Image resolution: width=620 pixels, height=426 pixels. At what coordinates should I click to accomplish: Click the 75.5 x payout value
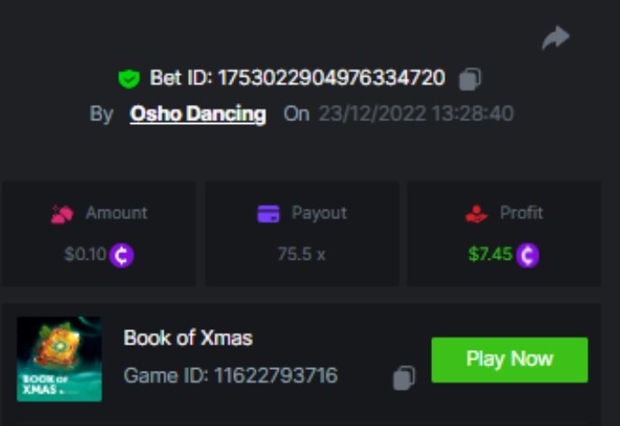(301, 255)
